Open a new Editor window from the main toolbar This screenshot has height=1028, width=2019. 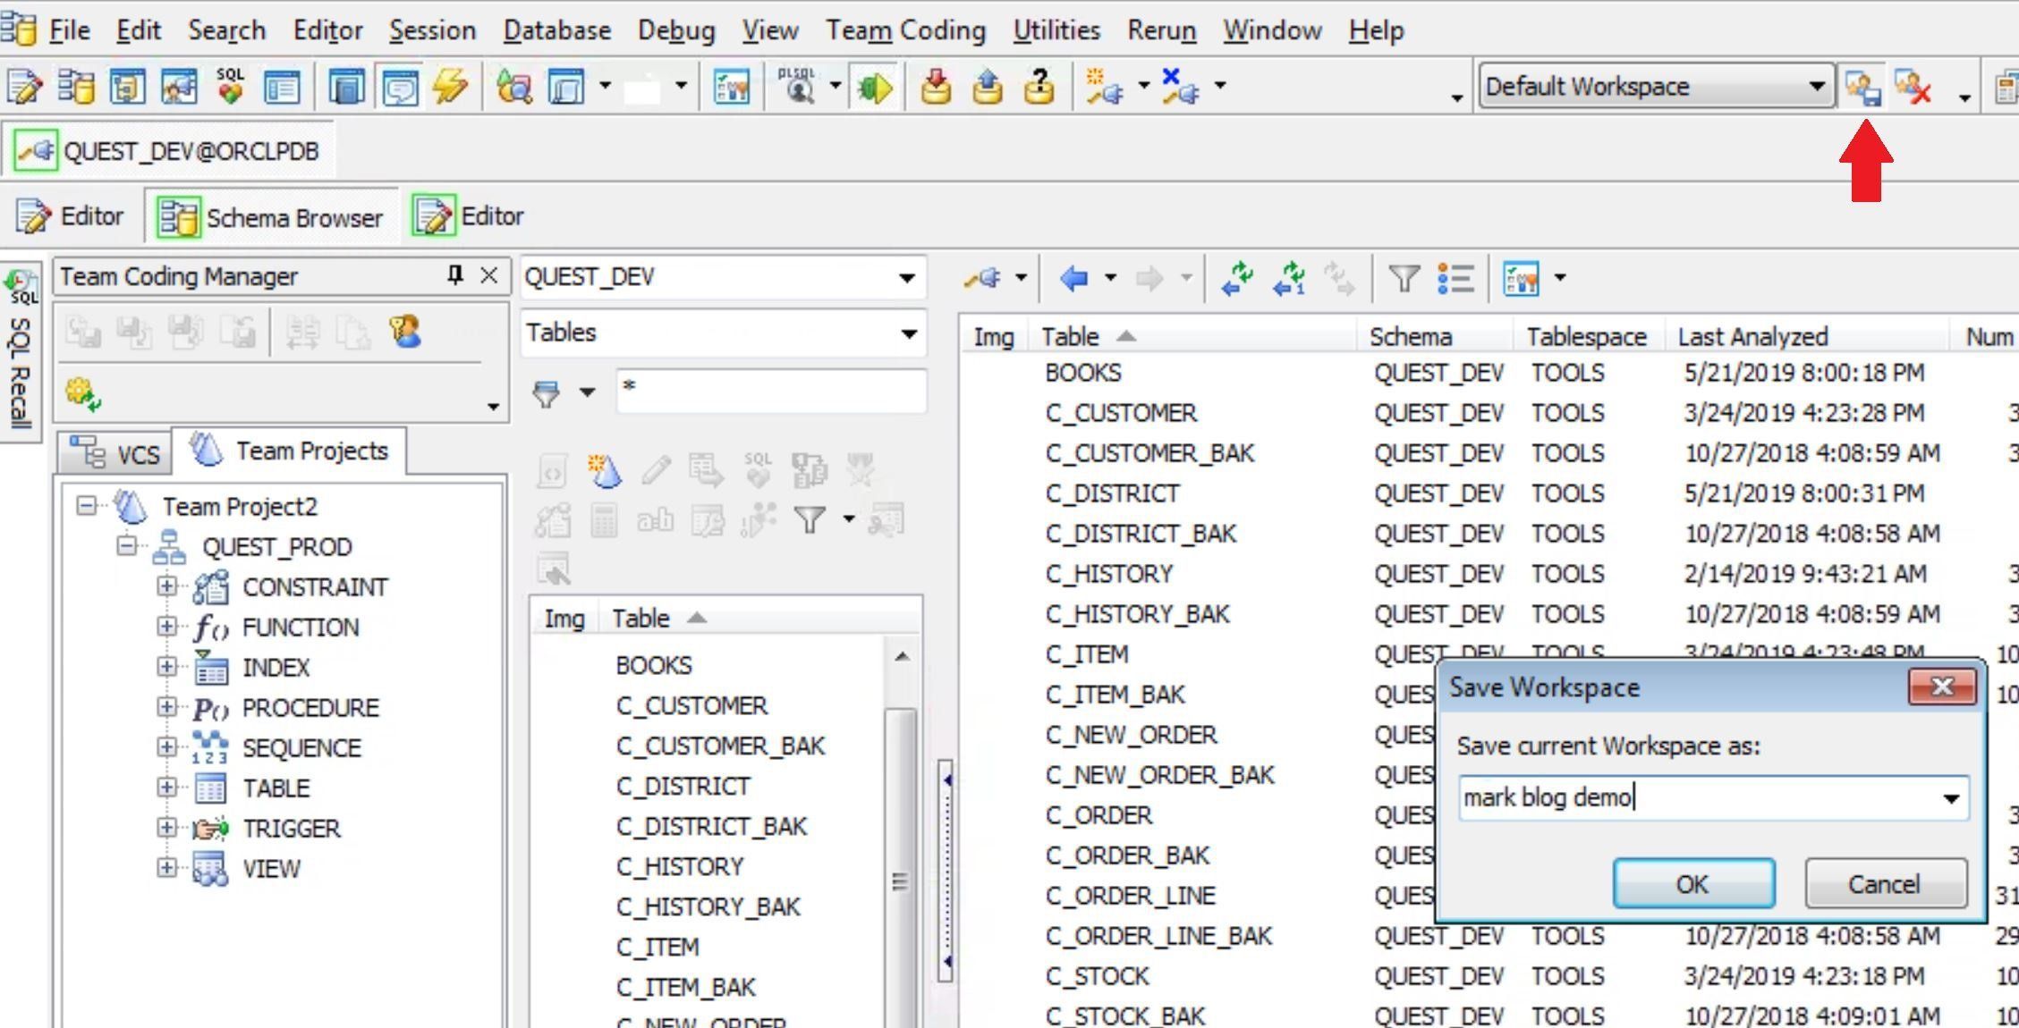[x=24, y=87]
